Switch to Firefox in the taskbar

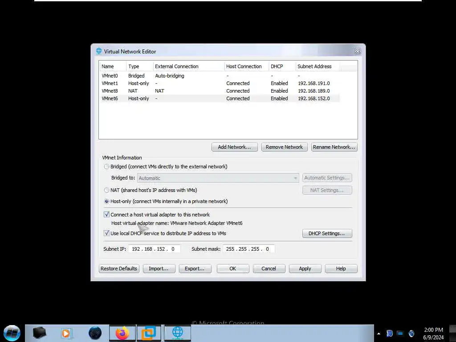(122, 333)
